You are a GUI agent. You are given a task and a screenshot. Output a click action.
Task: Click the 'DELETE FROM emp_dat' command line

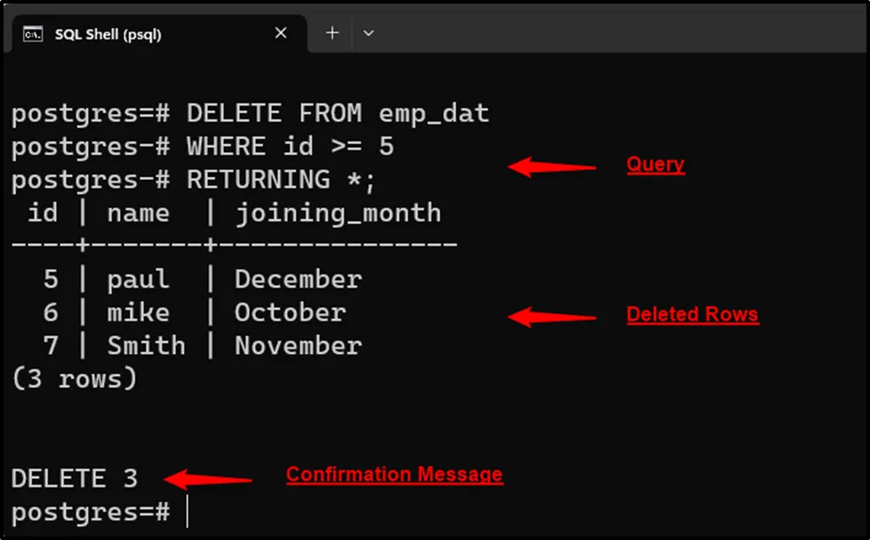(x=337, y=114)
